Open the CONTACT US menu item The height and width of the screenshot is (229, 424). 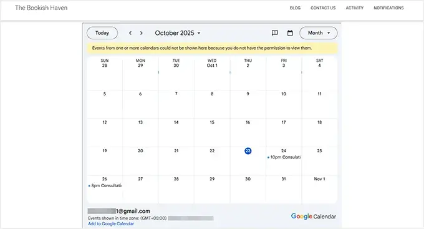pos(323,8)
